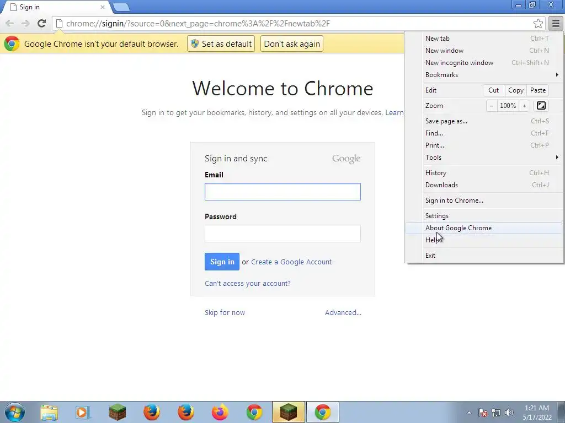The width and height of the screenshot is (565, 423).
Task: Open a New incognito window
Action: [484, 63]
